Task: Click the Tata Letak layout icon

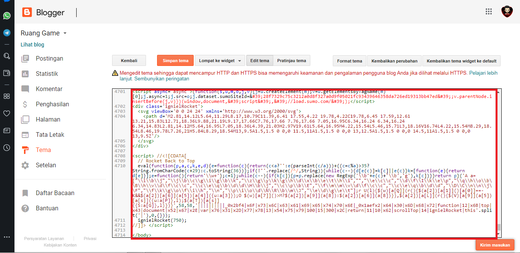Action: point(25,135)
